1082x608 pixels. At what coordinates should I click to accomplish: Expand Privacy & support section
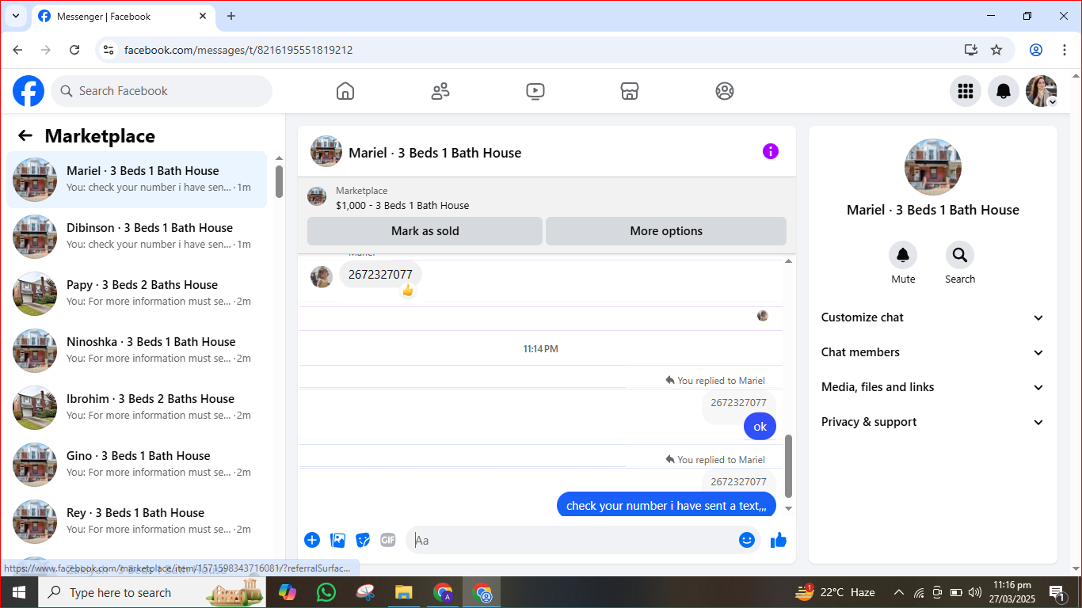933,422
